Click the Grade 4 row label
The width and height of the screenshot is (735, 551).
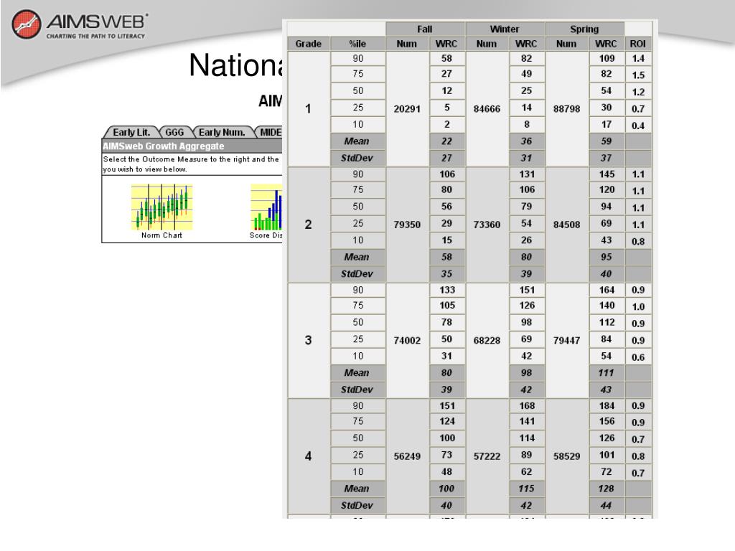coord(308,456)
